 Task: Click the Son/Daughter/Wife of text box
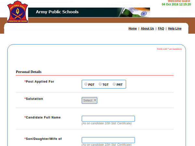108,140
